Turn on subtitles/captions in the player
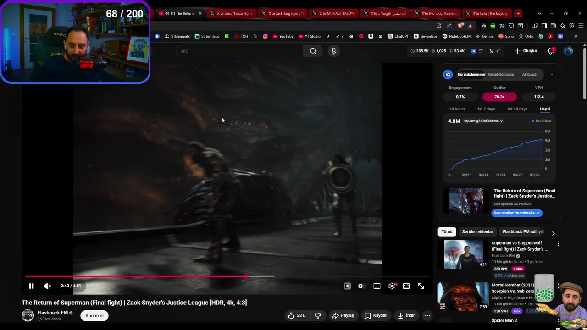This screenshot has height=330, width=587. pyautogui.click(x=377, y=286)
